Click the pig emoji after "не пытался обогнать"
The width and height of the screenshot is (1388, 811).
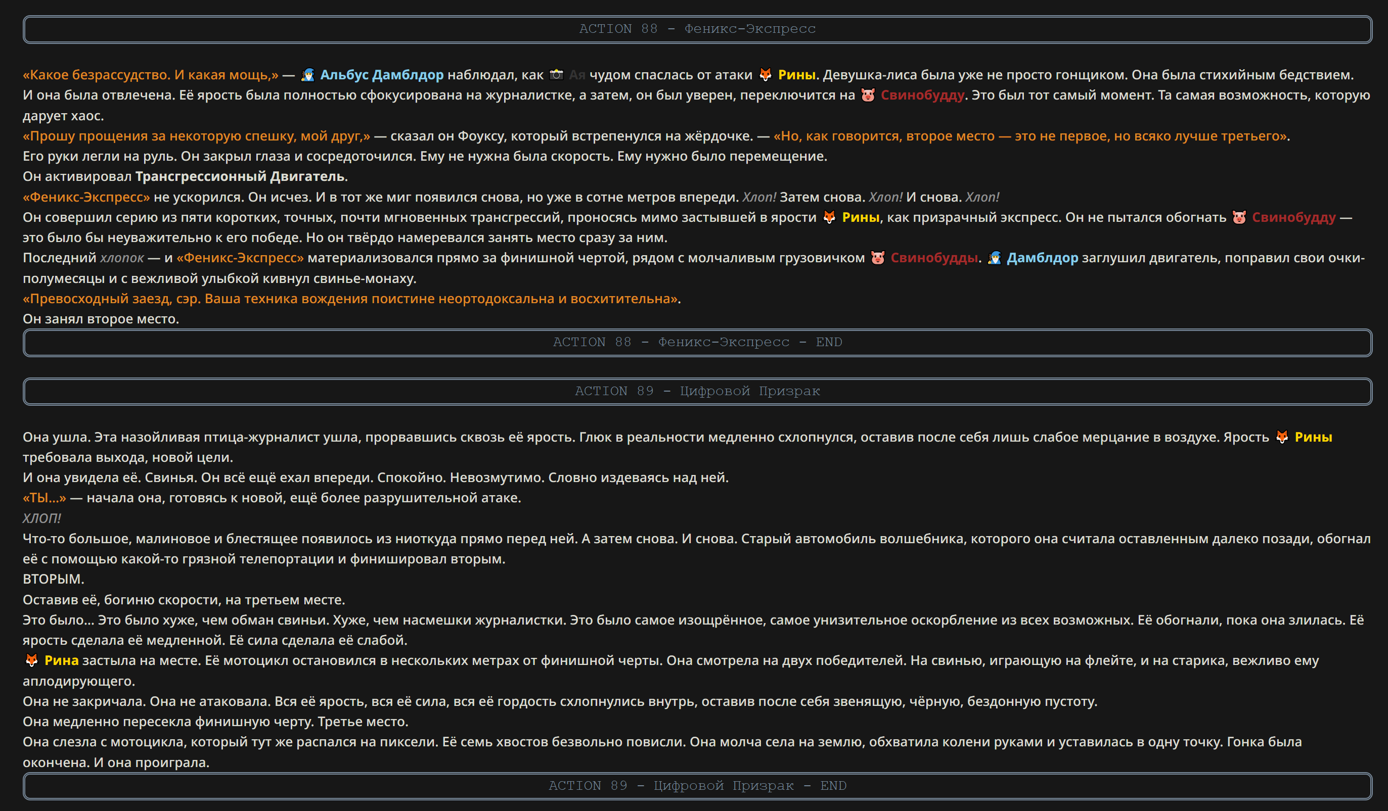[x=1239, y=217]
